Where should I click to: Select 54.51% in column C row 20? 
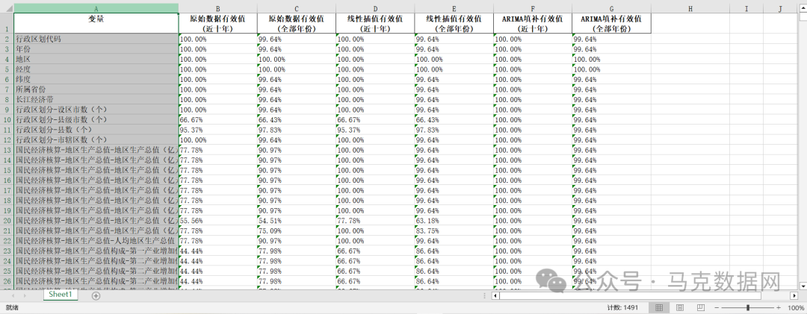tap(297, 221)
